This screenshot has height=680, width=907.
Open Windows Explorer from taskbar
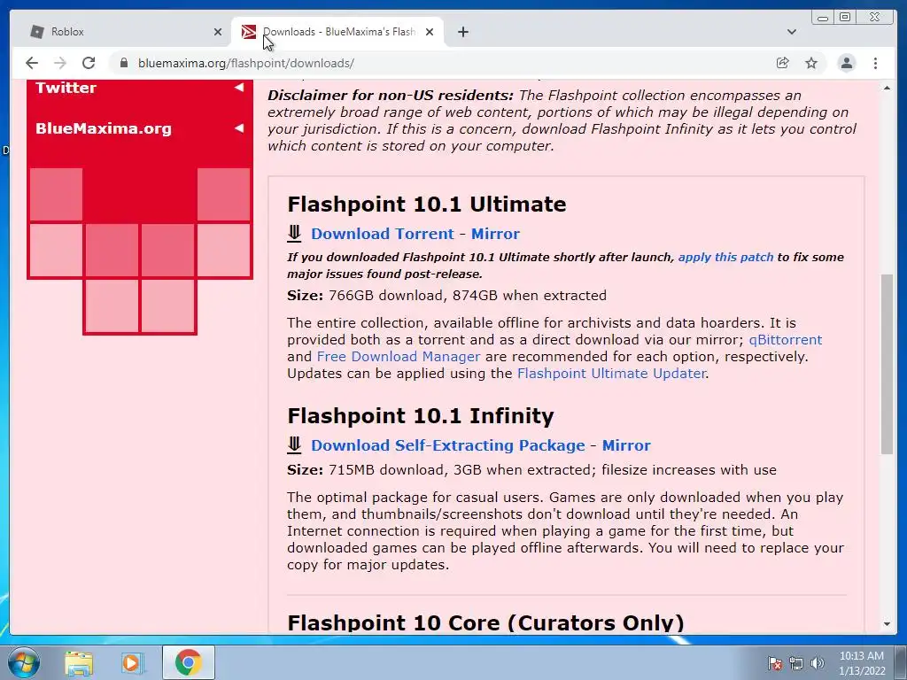79,662
